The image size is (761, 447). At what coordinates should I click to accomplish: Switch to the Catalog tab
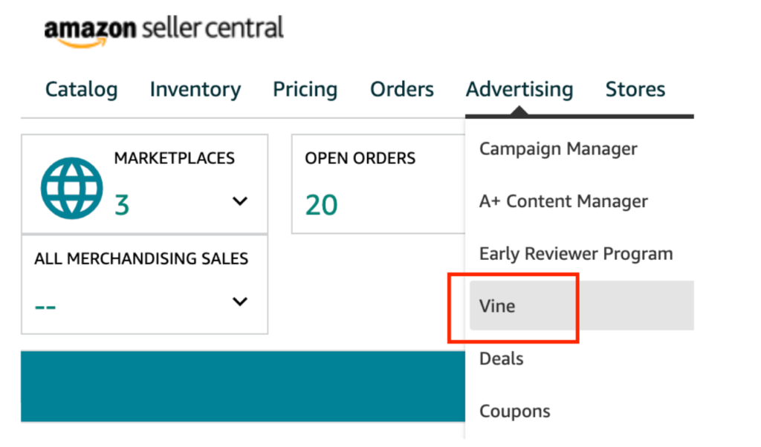[x=82, y=89]
